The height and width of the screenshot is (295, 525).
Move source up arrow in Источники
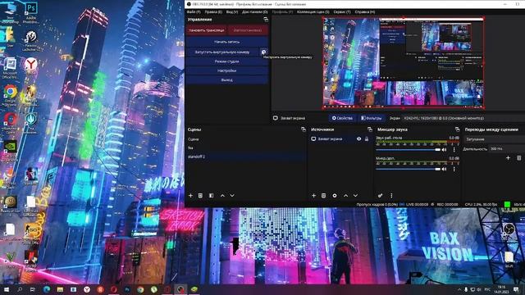point(345,195)
